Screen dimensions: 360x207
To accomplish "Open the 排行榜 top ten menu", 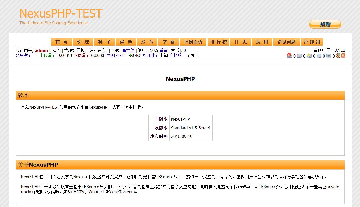I will (219, 42).
